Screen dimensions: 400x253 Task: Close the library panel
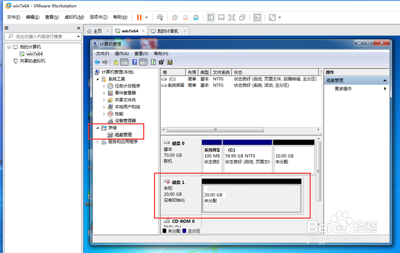(x=78, y=28)
